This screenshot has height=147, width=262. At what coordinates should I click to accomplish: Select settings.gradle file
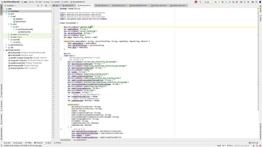coord(23,65)
